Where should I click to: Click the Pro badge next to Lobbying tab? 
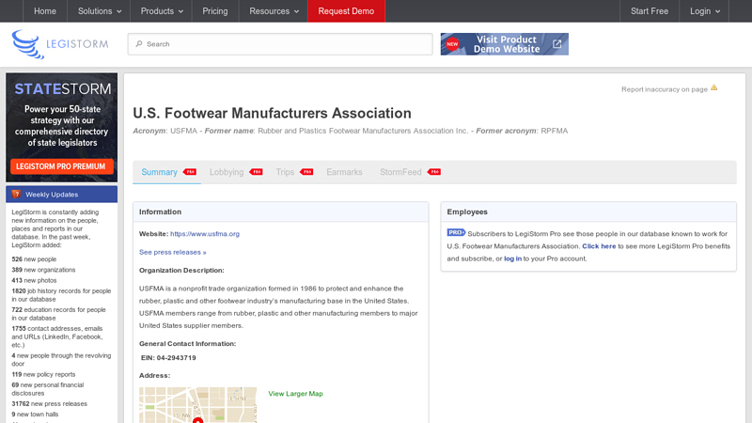(x=256, y=172)
